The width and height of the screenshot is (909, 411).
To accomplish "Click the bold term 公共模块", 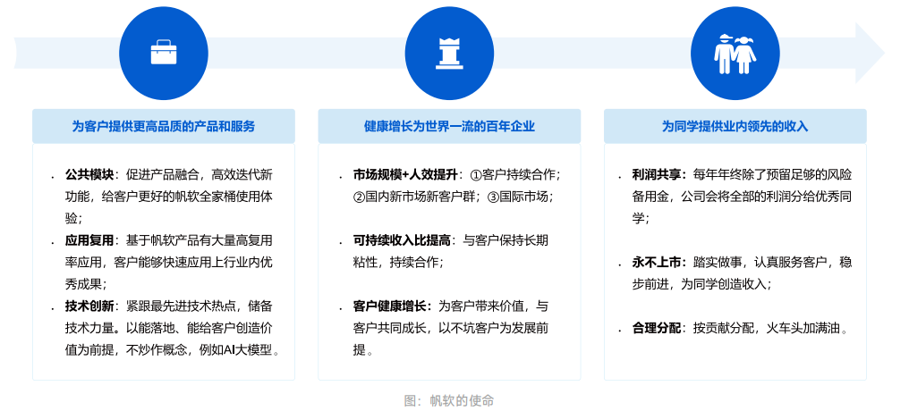I will (89, 175).
